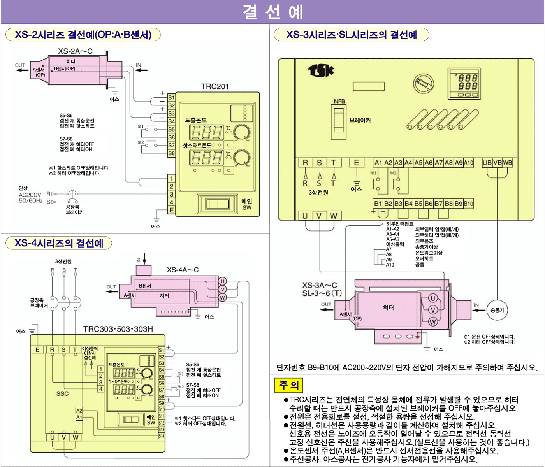Image resolution: width=545 pixels, height=467 pixels.
Task: Click the XS-2시리즈 결선예 heading
Action: pos(83,35)
